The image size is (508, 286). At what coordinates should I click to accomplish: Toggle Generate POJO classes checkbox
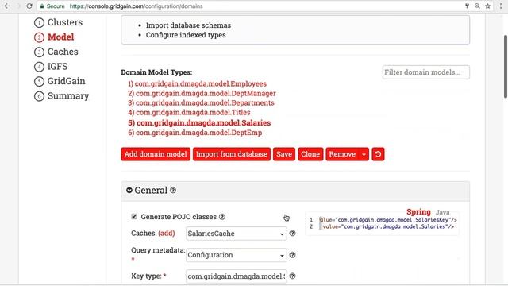click(x=134, y=216)
